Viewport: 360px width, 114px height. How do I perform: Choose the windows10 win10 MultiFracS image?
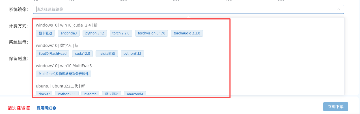tap(64, 66)
